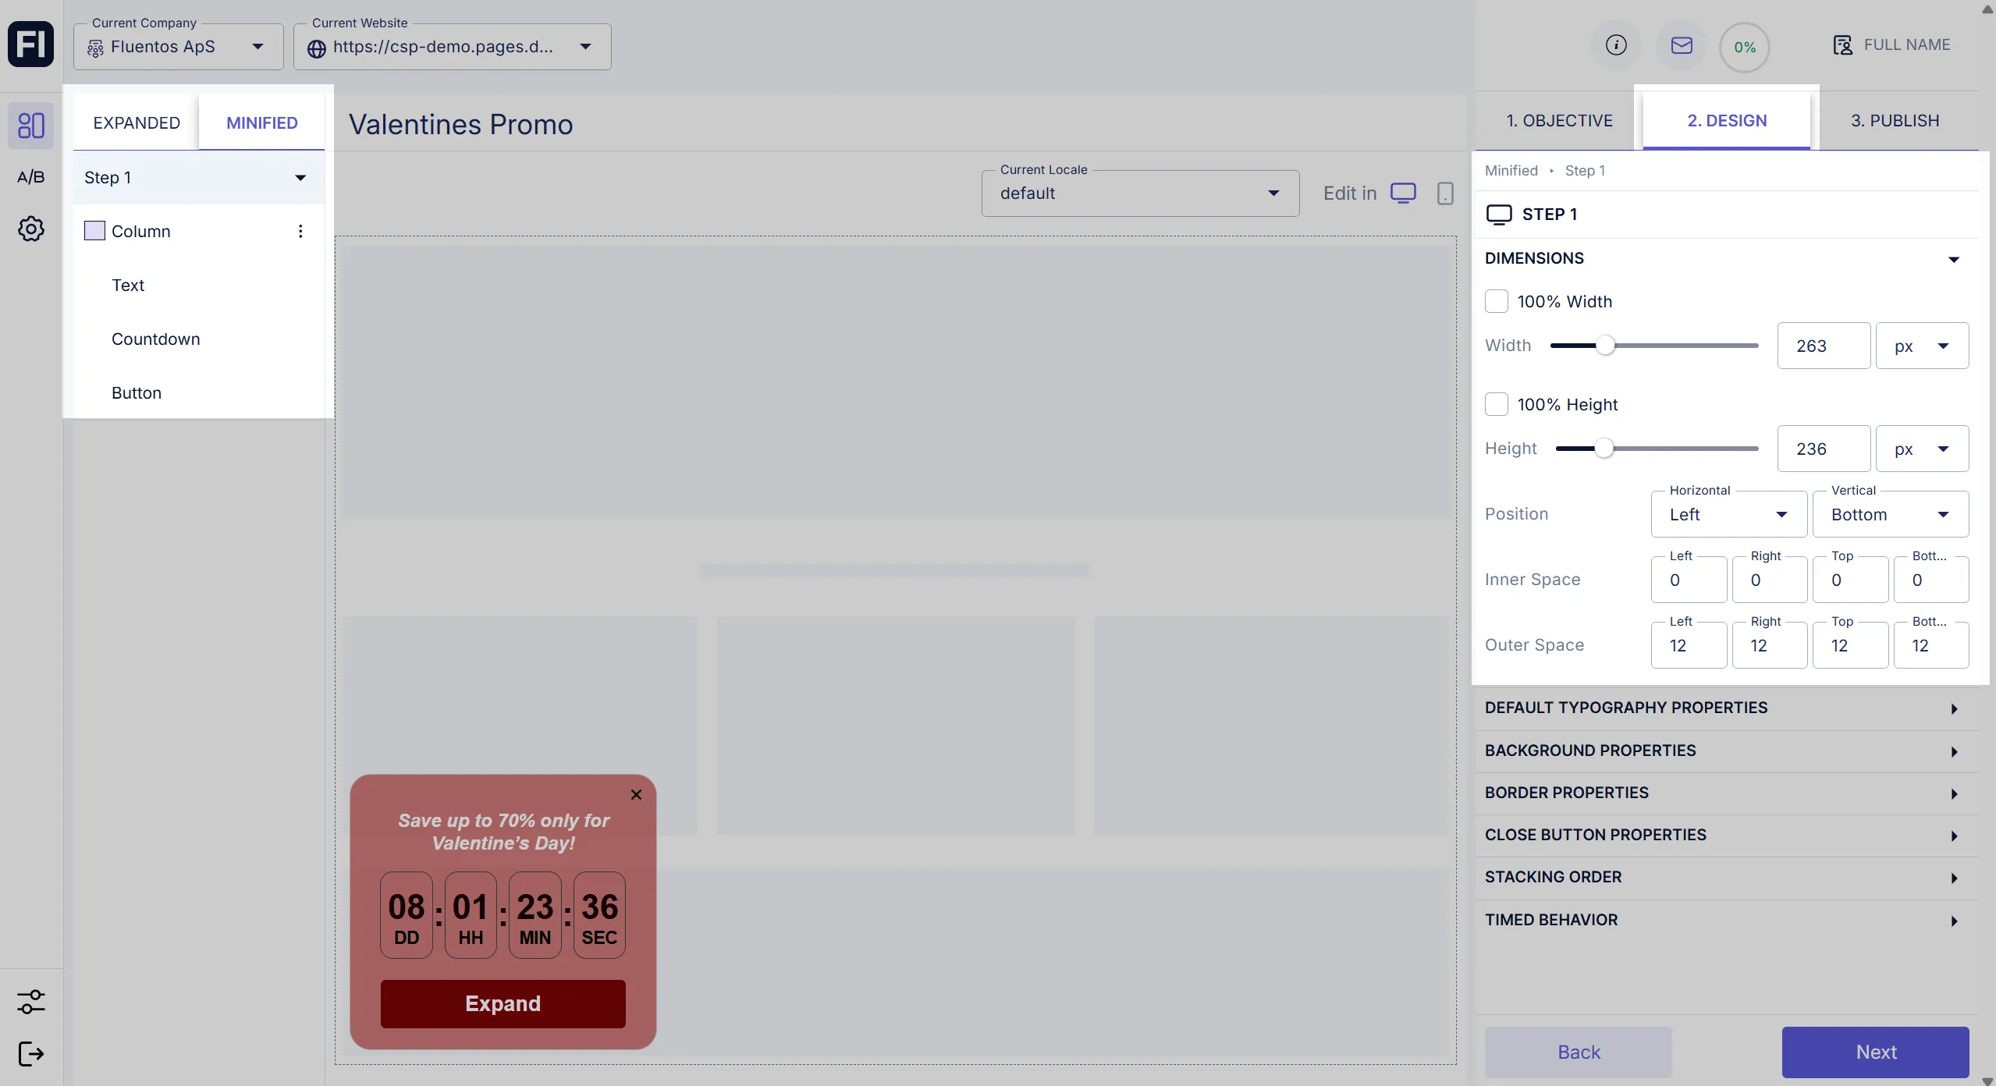Image resolution: width=1996 pixels, height=1086 pixels.
Task: Open the settings gear in sidebar
Action: pos(31,229)
